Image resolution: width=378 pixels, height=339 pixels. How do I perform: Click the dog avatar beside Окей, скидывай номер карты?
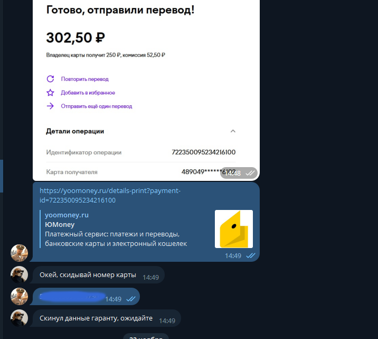pyautogui.click(x=20, y=275)
